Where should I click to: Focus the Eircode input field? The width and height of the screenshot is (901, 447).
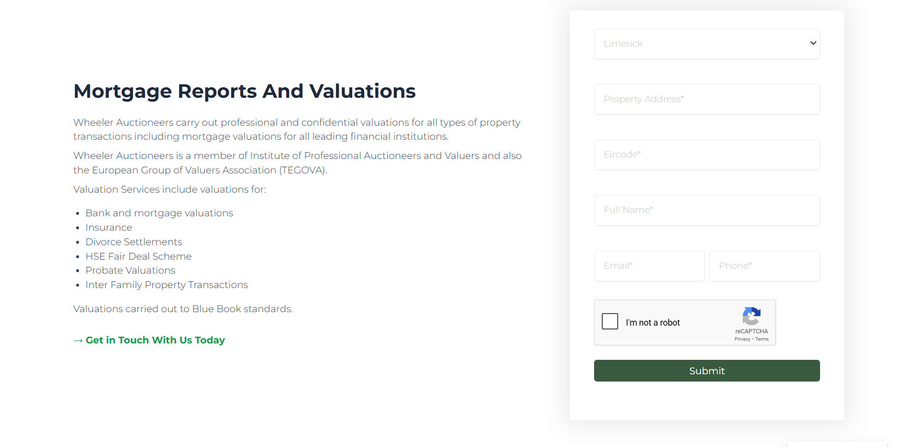[x=706, y=155]
